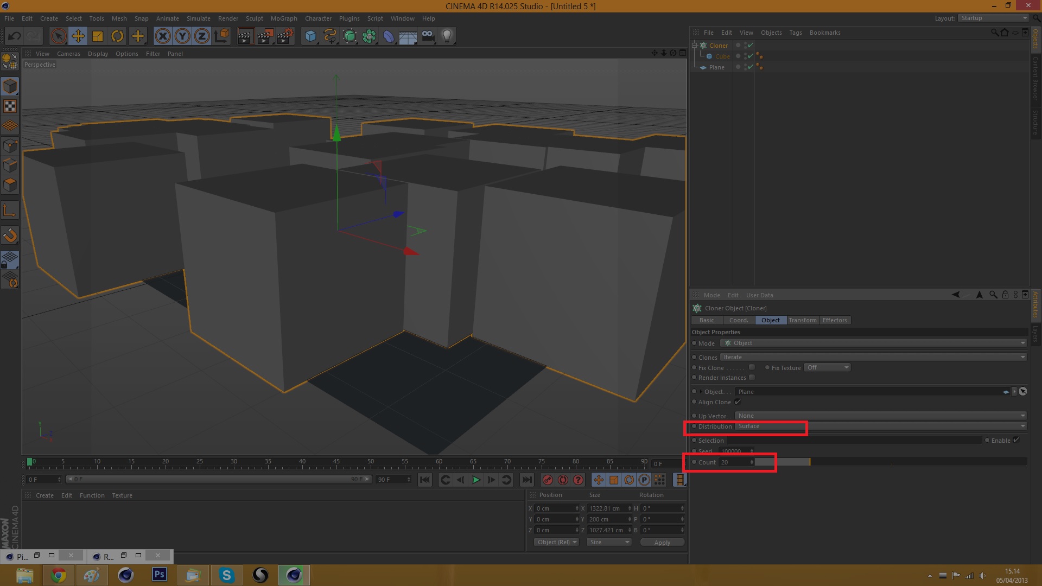
Task: Toggle Align Clone checkbox
Action: click(738, 402)
